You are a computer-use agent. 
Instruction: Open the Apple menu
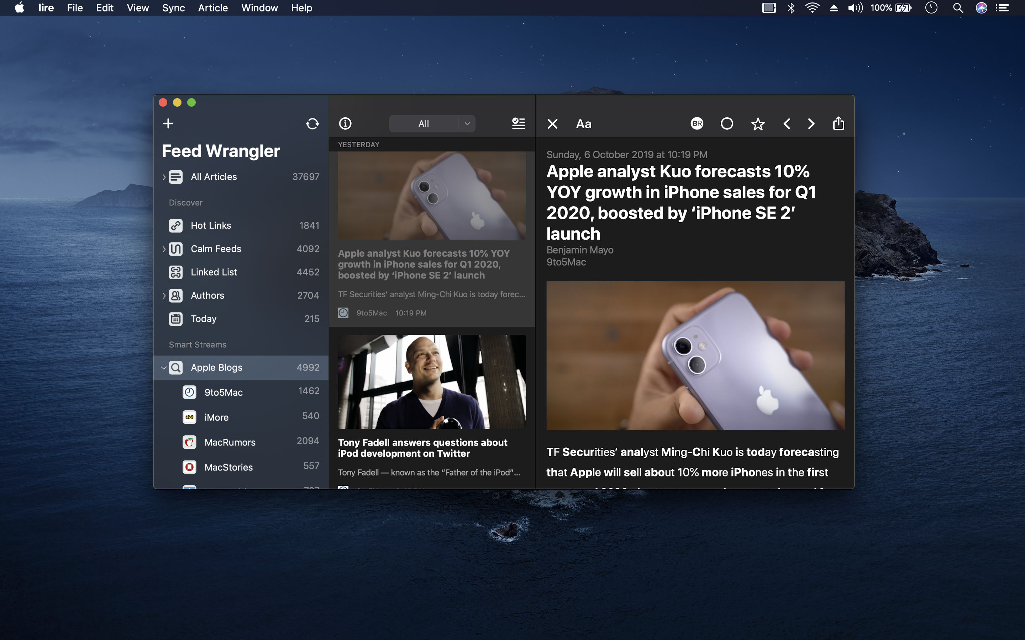(20, 7)
